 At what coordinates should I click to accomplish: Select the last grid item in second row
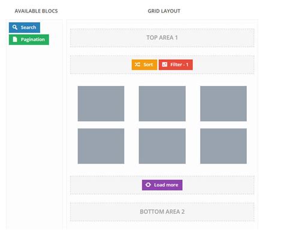pos(223,146)
